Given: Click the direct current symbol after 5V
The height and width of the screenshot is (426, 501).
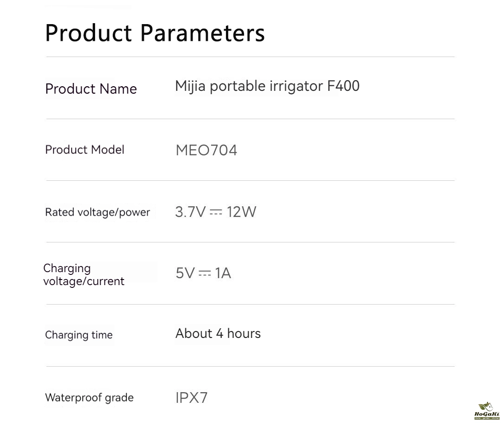Looking at the screenshot, I should (x=205, y=273).
